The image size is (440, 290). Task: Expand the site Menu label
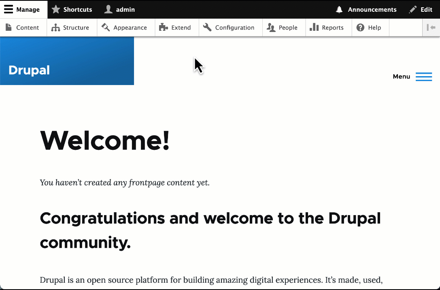click(401, 77)
